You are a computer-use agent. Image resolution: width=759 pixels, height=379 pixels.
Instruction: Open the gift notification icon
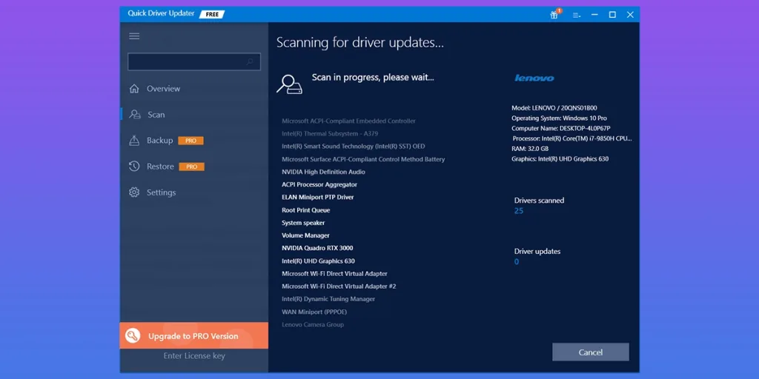(x=554, y=15)
